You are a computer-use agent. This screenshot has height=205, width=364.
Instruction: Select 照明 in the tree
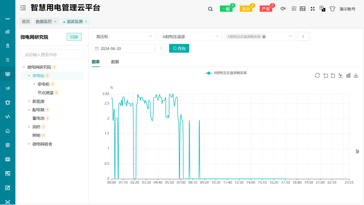pos(36,135)
